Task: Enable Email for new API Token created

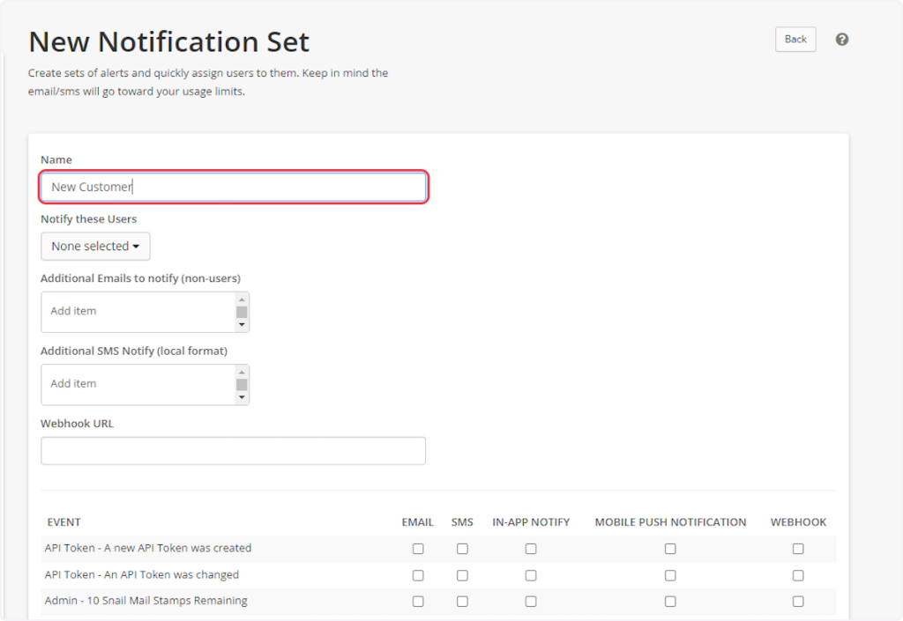Action: tap(418, 549)
